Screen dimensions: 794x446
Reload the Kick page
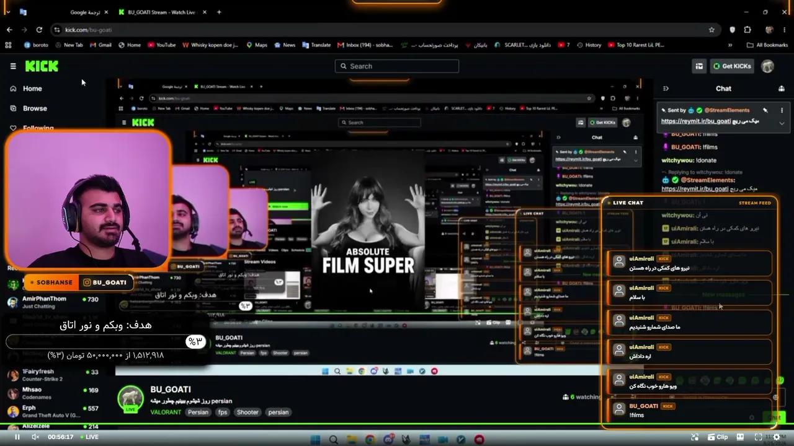click(x=39, y=29)
